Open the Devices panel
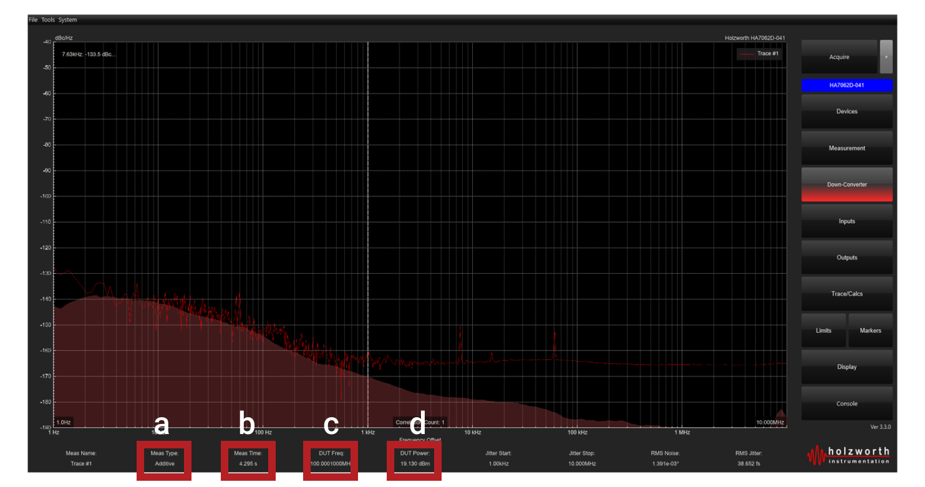This screenshot has height=487, width=925. tap(846, 112)
